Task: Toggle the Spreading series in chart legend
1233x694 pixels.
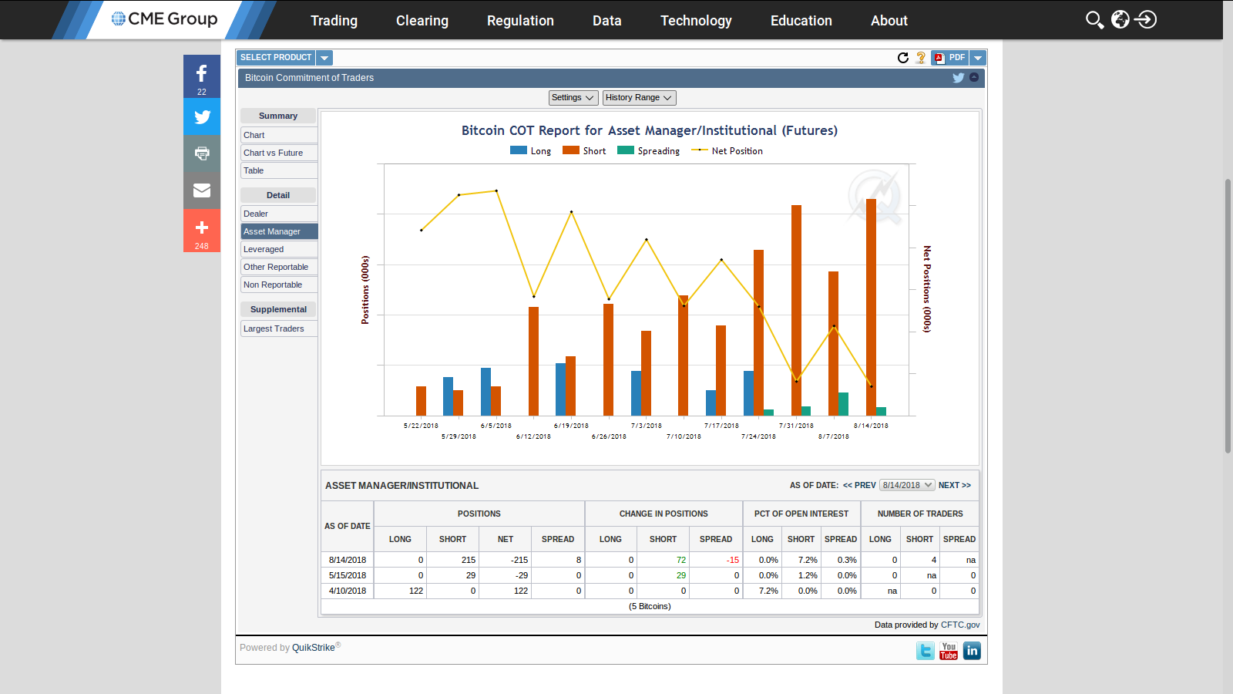Action: pos(649,151)
